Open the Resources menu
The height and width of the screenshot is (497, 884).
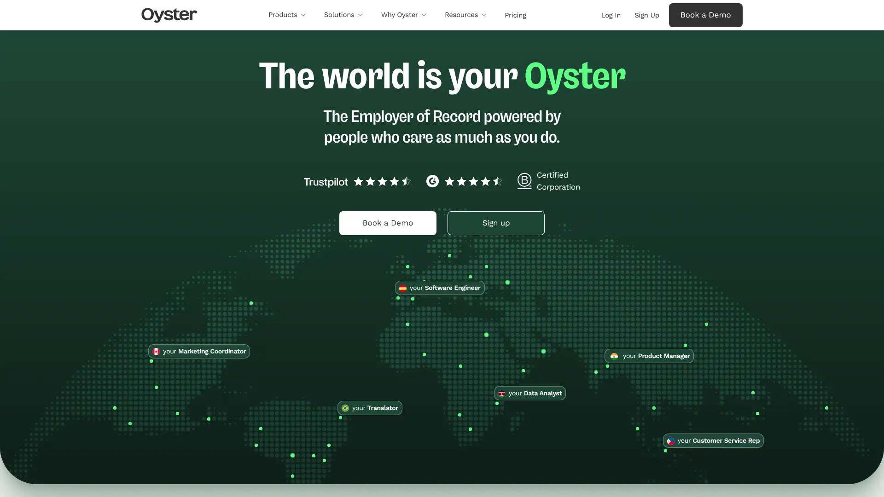tap(465, 15)
